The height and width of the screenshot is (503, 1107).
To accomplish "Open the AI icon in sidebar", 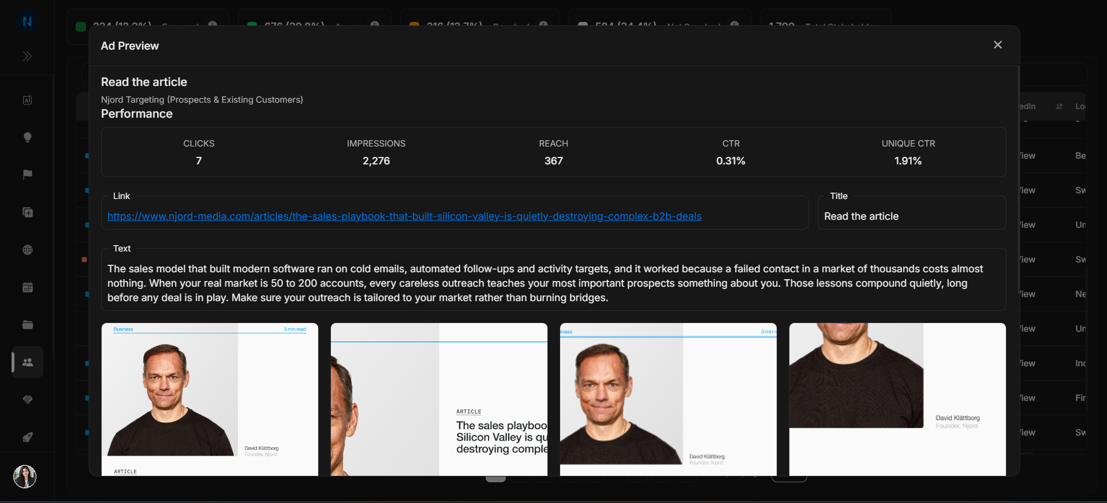I will click(x=27, y=100).
